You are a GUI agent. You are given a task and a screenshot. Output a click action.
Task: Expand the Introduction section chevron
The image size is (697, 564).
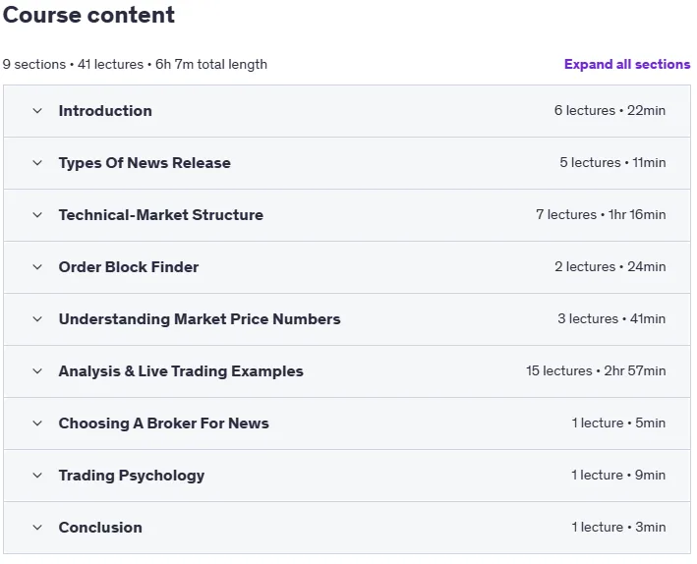(37, 111)
